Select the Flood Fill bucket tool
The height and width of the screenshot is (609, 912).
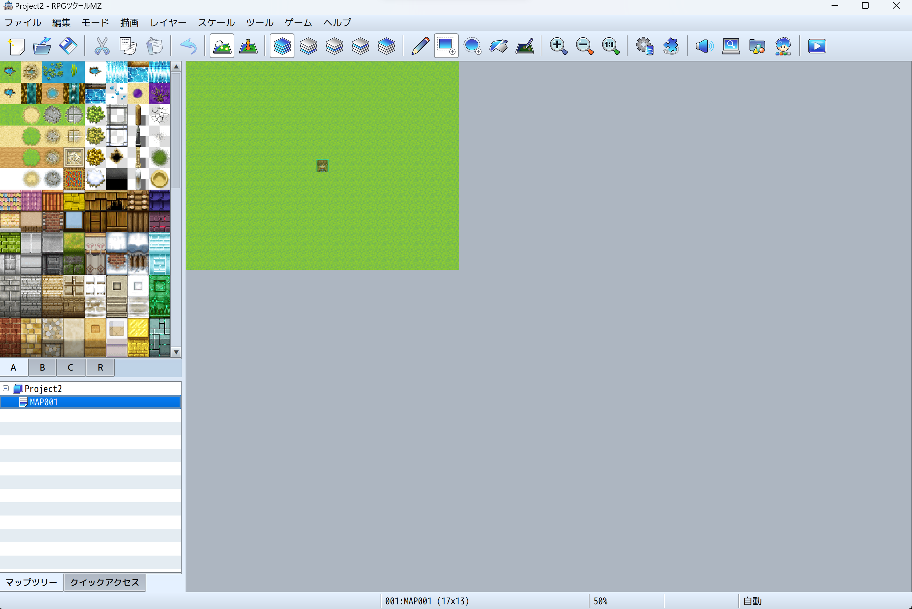click(498, 46)
